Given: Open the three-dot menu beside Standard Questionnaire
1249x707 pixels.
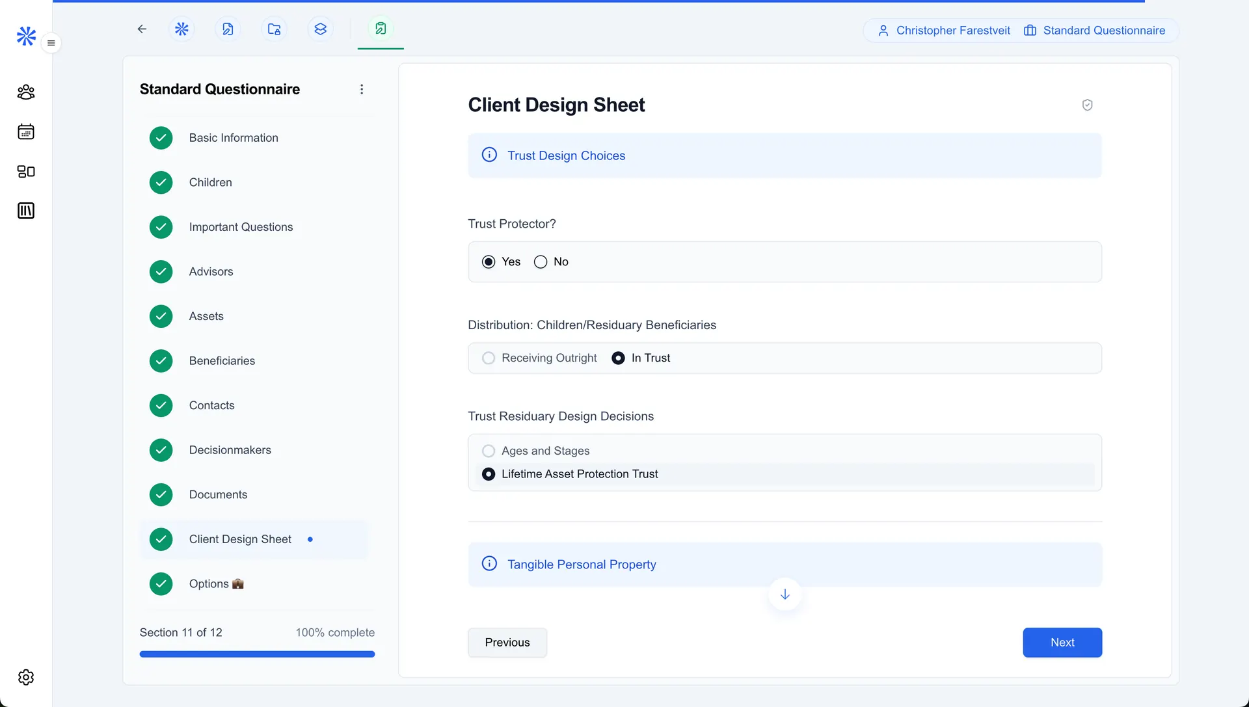Looking at the screenshot, I should [362, 89].
